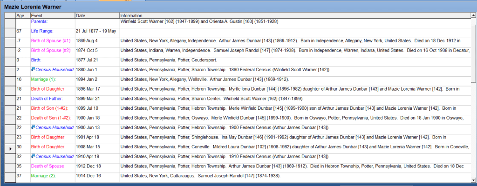Click the 1910 Census-Household media icon
The width and height of the screenshot is (477, 186).
tap(33, 156)
